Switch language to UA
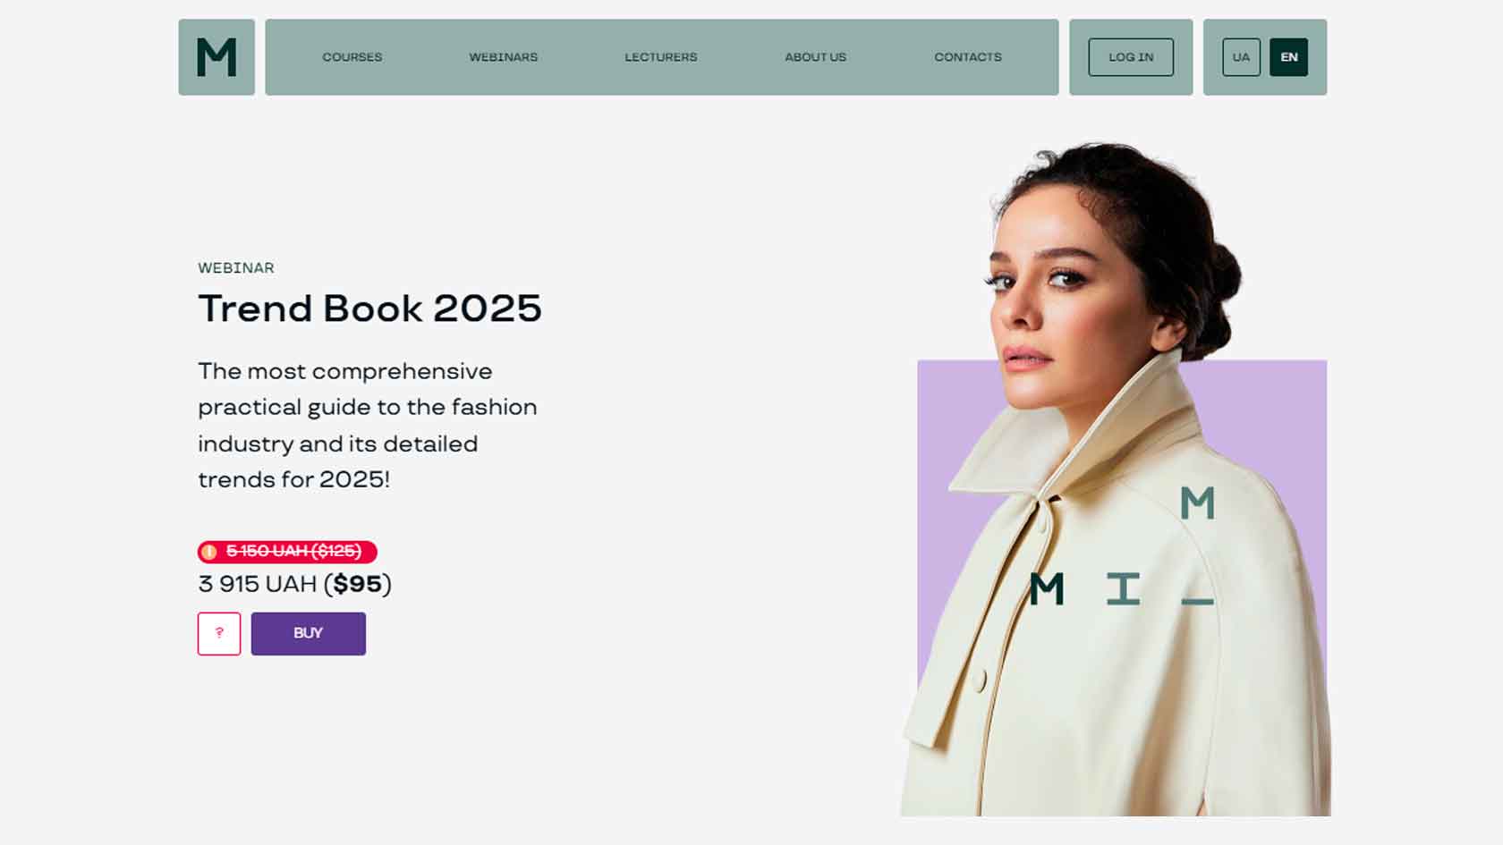 click(x=1241, y=57)
